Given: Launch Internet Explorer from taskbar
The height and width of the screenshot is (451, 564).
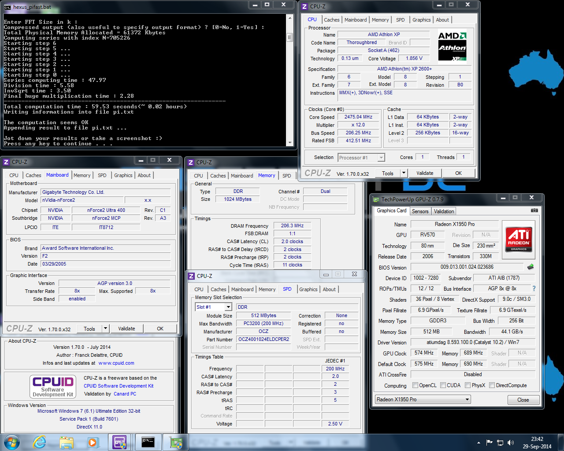Looking at the screenshot, I should [40, 442].
